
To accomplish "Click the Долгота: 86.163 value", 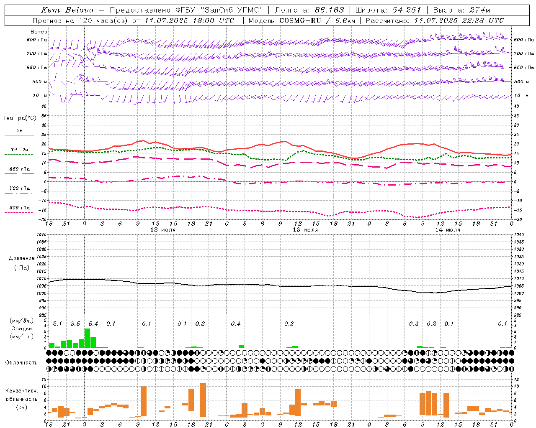I will [x=309, y=10].
